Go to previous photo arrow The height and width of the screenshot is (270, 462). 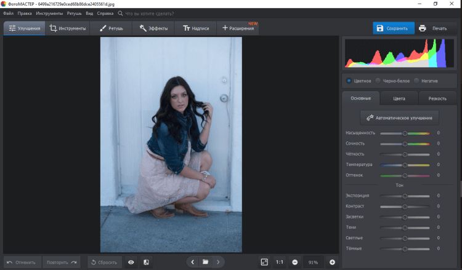tap(193, 262)
